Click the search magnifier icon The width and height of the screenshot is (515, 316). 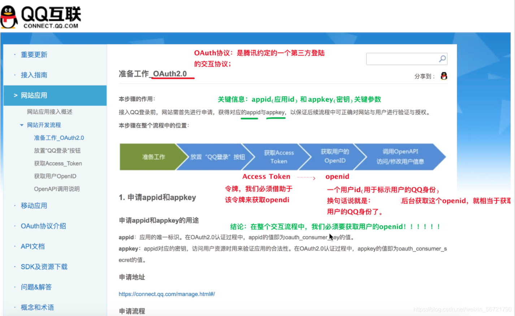442,59
